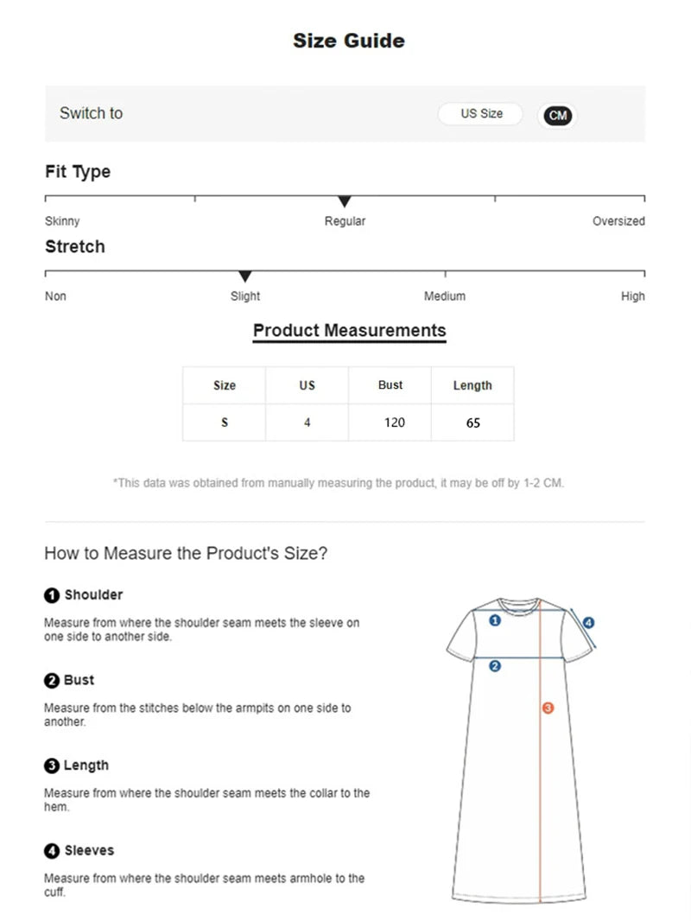Click the High stretch label
This screenshot has height=921, width=691.
click(x=632, y=296)
